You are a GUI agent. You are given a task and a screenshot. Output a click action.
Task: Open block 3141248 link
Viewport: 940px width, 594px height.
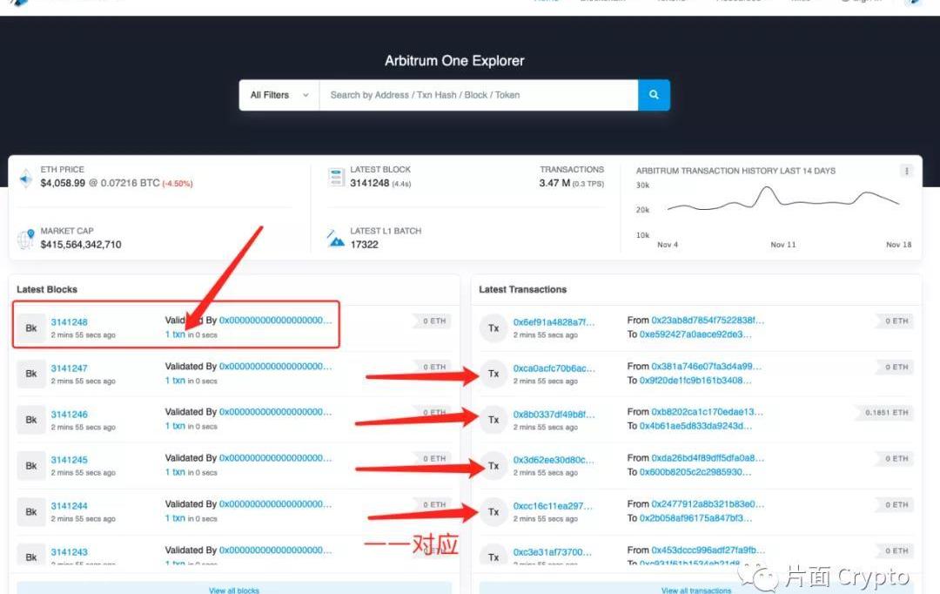click(x=69, y=322)
